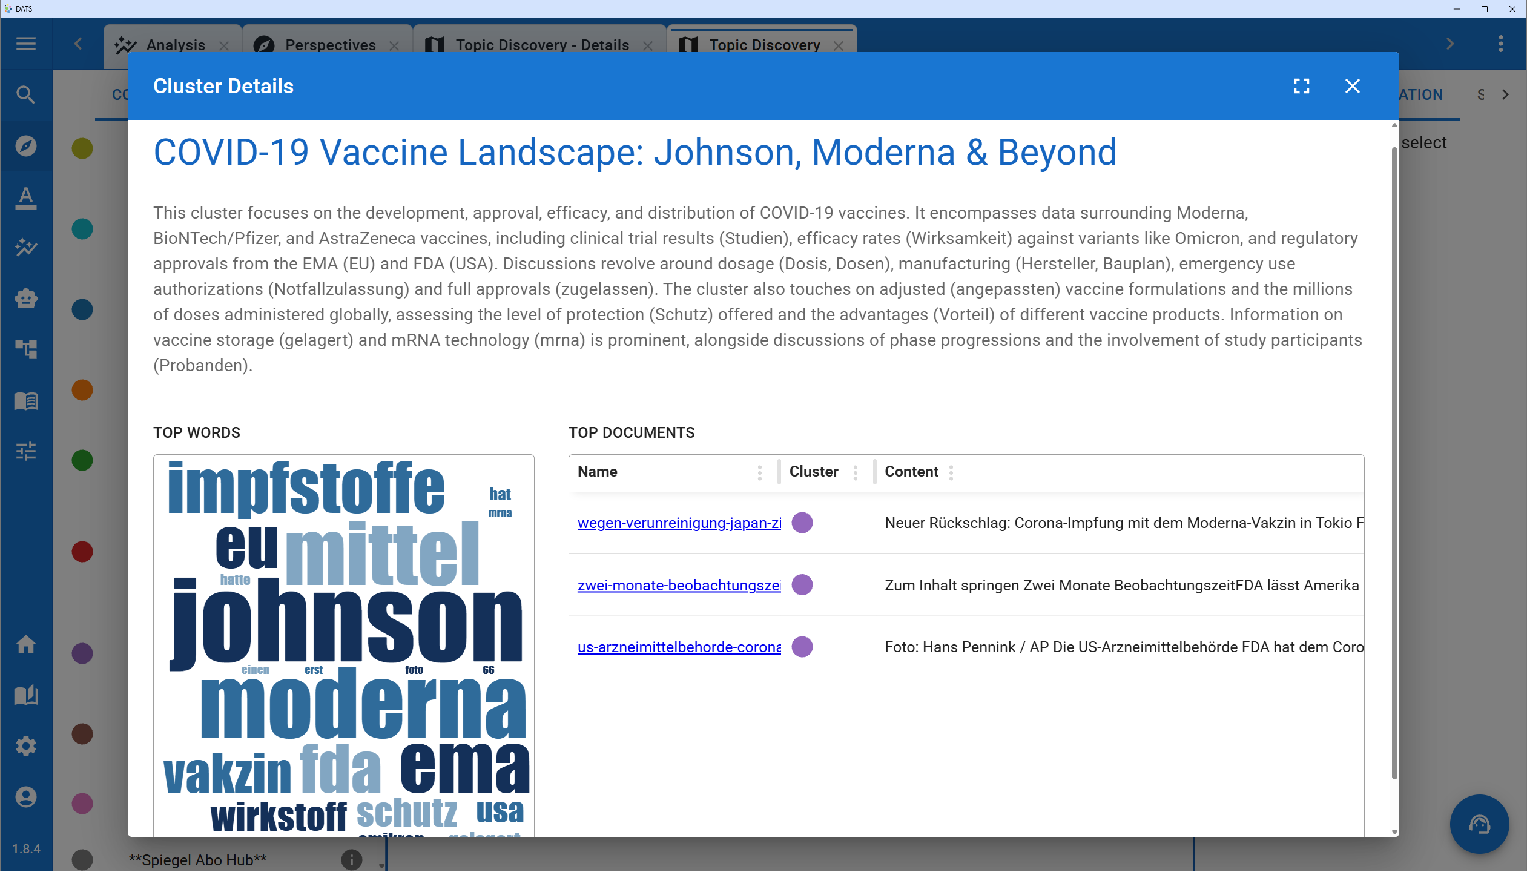The width and height of the screenshot is (1527, 872).
Task: Click the user account sidebar icon
Action: click(25, 797)
